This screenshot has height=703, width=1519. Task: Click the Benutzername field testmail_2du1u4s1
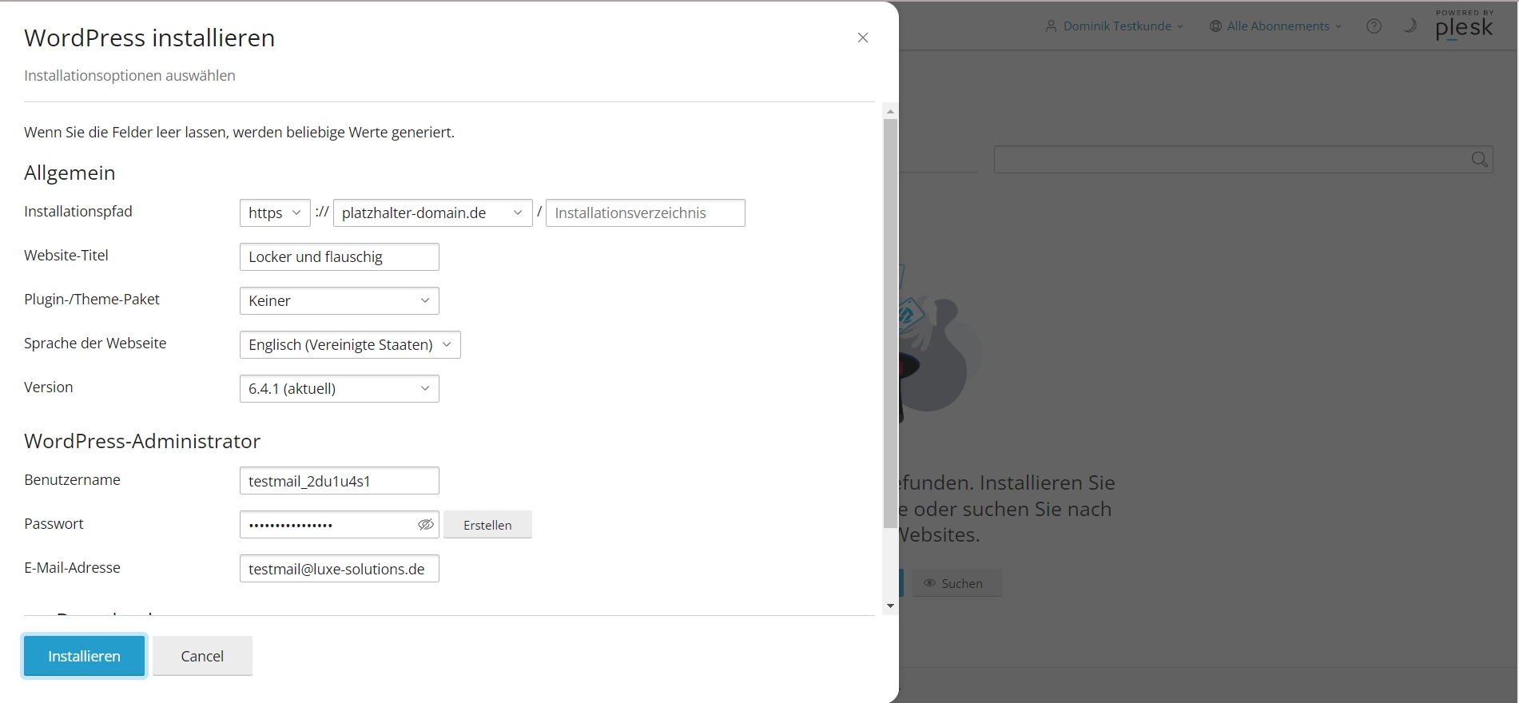pos(339,481)
